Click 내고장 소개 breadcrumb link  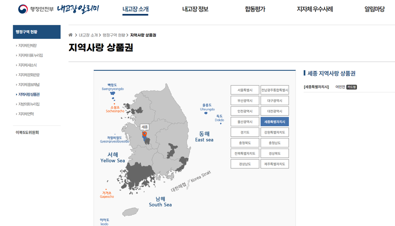(x=88, y=35)
